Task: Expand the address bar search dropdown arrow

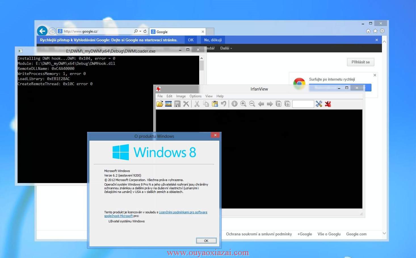Action: (140, 31)
